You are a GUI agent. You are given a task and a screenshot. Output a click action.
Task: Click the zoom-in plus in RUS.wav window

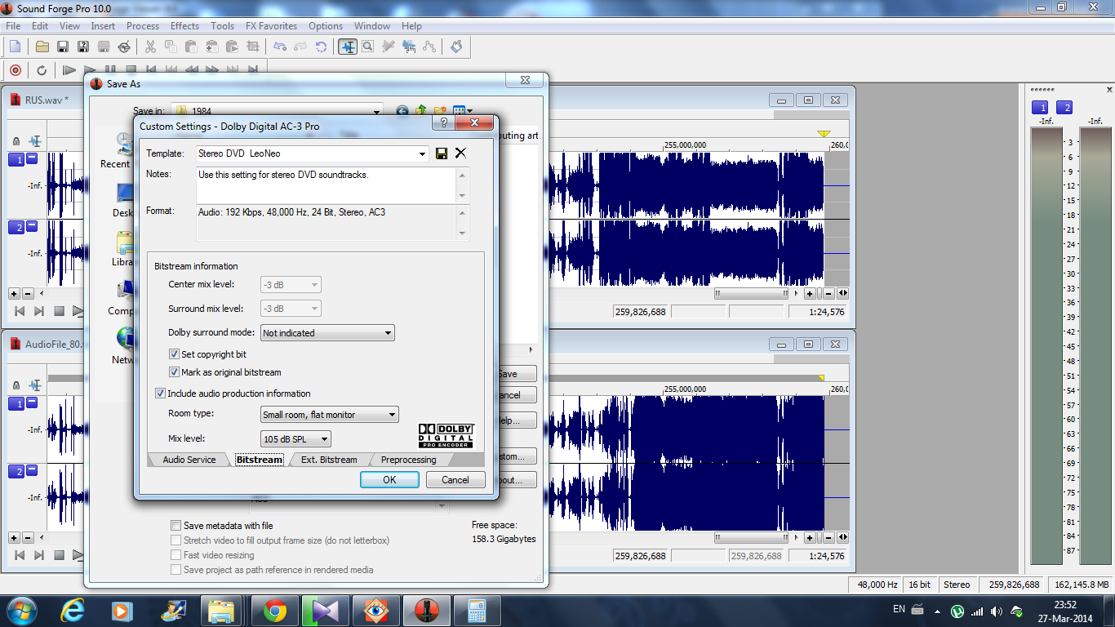pos(810,294)
